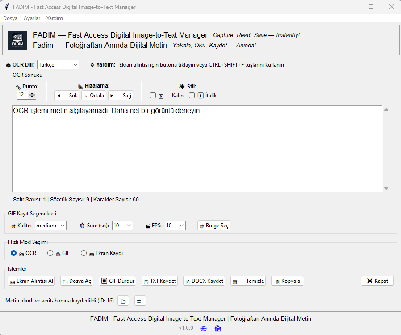Click the home icon in footer
The height and width of the screenshot is (335, 401).
[218, 328]
